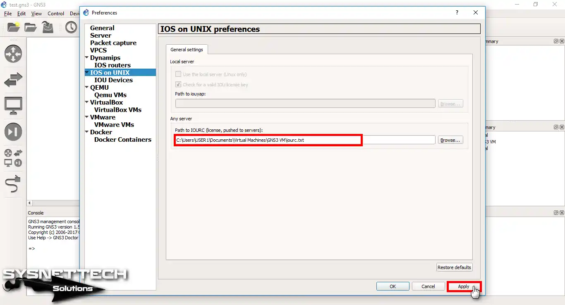The image size is (565, 305).
Task: Open the Edit menu
Action: 22,14
